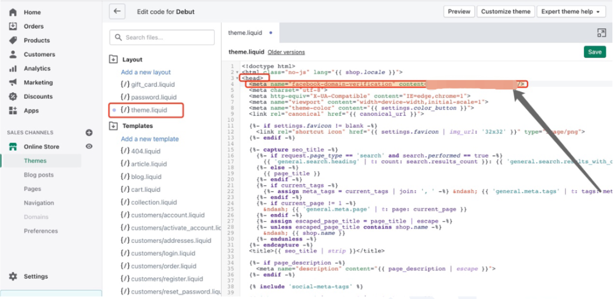Collapse the Layout folder icon

[x=113, y=60]
